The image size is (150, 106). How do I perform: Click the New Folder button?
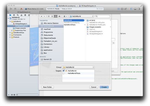click(x=47, y=87)
